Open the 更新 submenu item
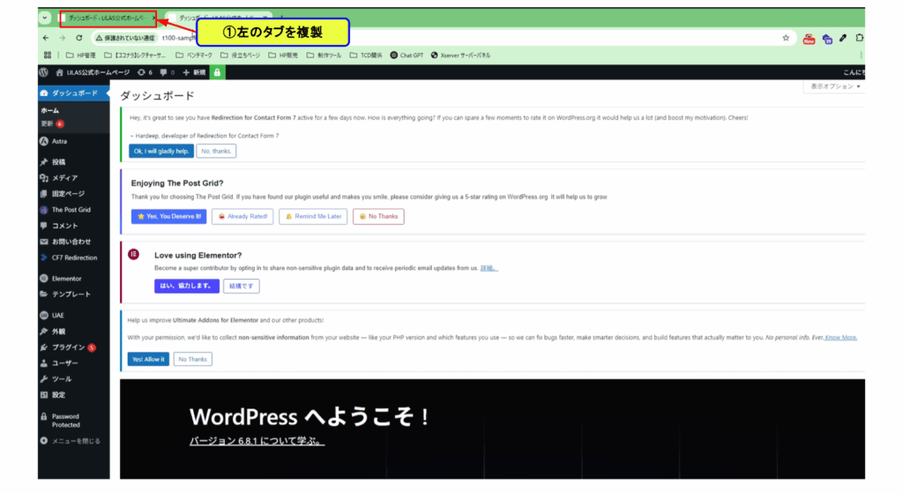 (52, 123)
